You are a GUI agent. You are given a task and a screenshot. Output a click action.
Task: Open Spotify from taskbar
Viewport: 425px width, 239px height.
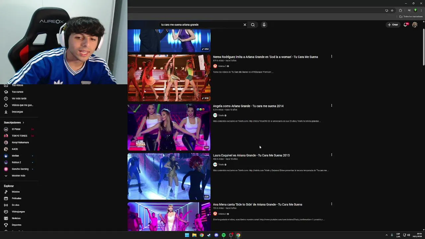223,235
